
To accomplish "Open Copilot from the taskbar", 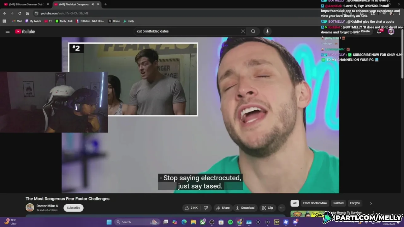I will (175, 222).
